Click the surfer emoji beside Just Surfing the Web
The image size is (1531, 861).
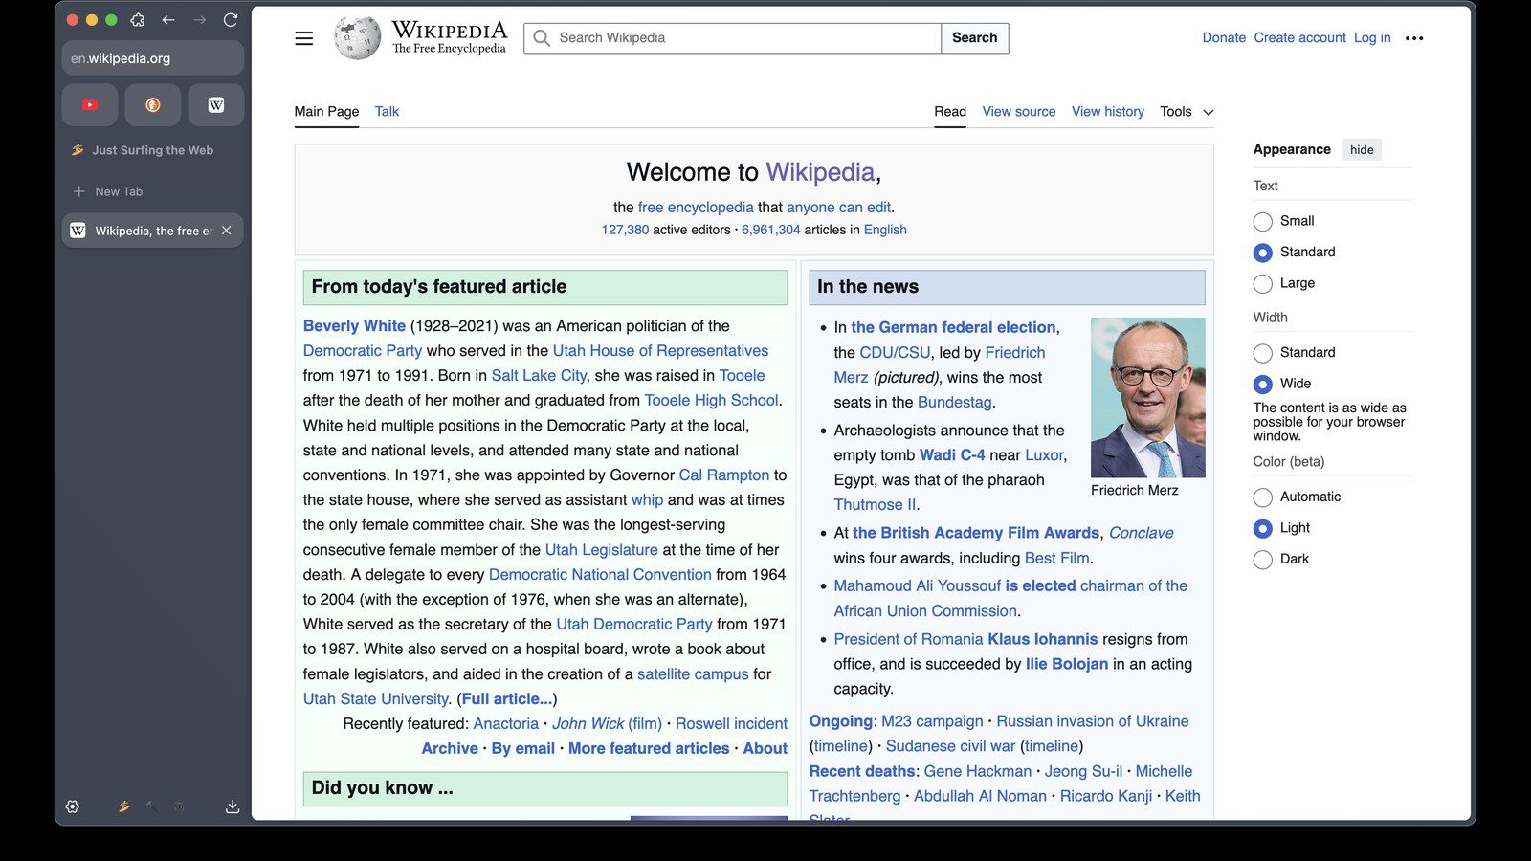[x=78, y=150]
